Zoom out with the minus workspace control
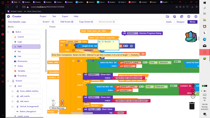Image resolution: width=210 pixels, height=118 pixels. 193,96
